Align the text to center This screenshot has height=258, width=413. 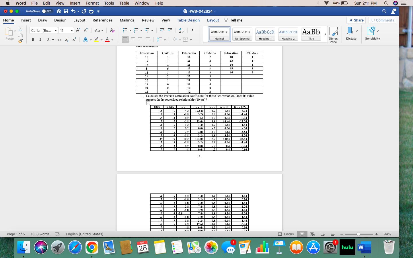click(133, 40)
